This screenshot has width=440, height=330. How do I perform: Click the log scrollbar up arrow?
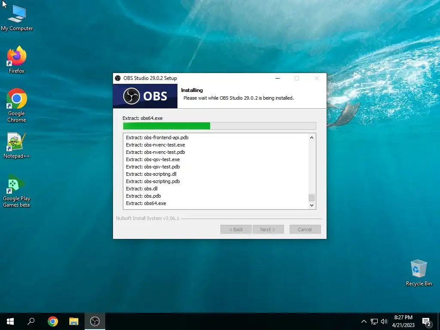(x=312, y=137)
